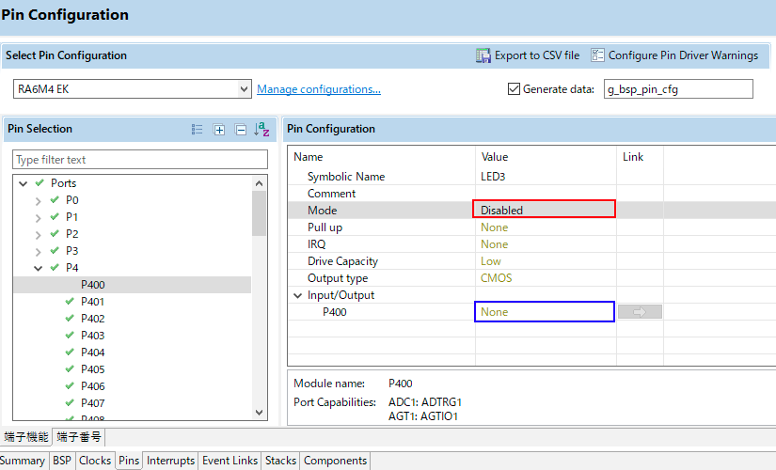Click the Mode value cell showing Disabled
This screenshot has width=776, height=470.
coord(545,211)
